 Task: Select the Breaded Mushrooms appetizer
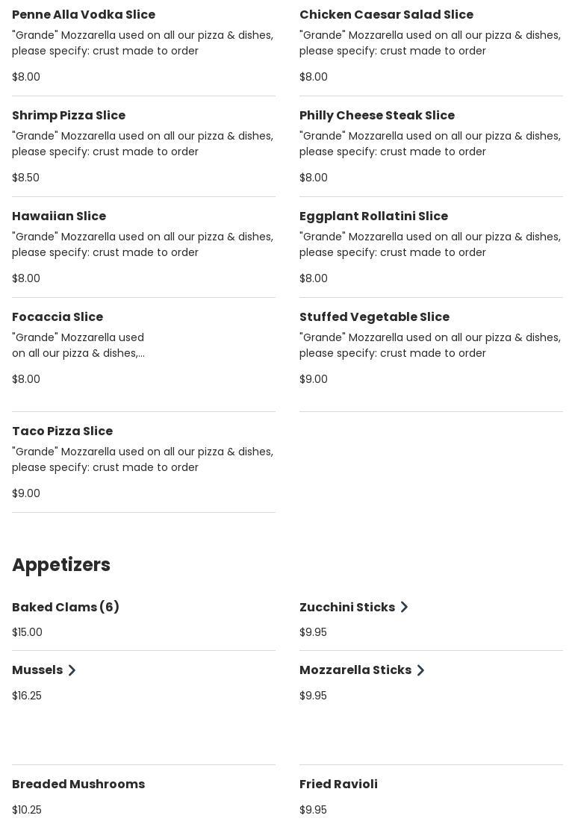click(78, 785)
